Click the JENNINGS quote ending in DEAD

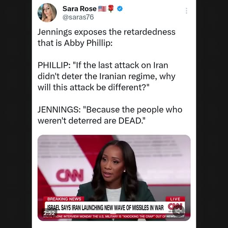110,115
